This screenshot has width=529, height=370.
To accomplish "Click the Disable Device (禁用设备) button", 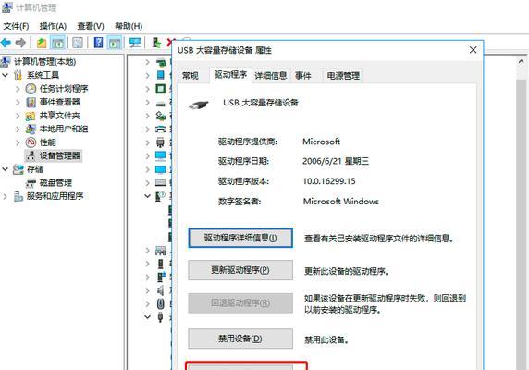I will coord(240,339).
